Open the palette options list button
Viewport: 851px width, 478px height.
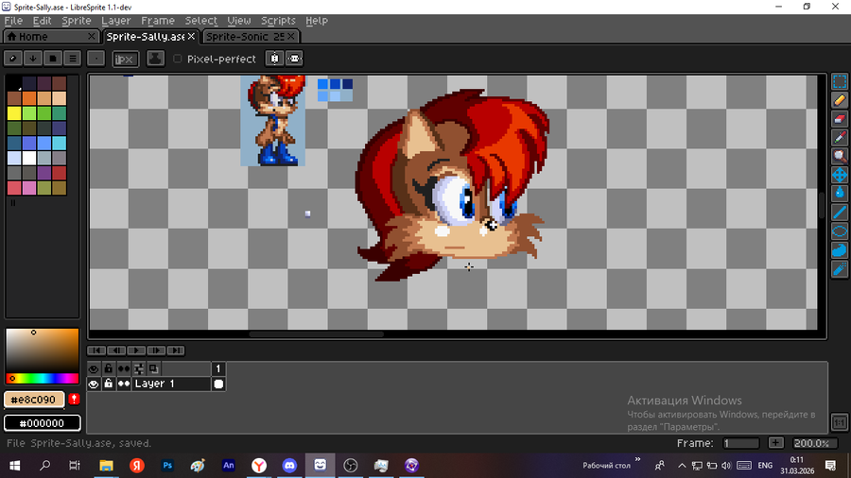(x=73, y=58)
